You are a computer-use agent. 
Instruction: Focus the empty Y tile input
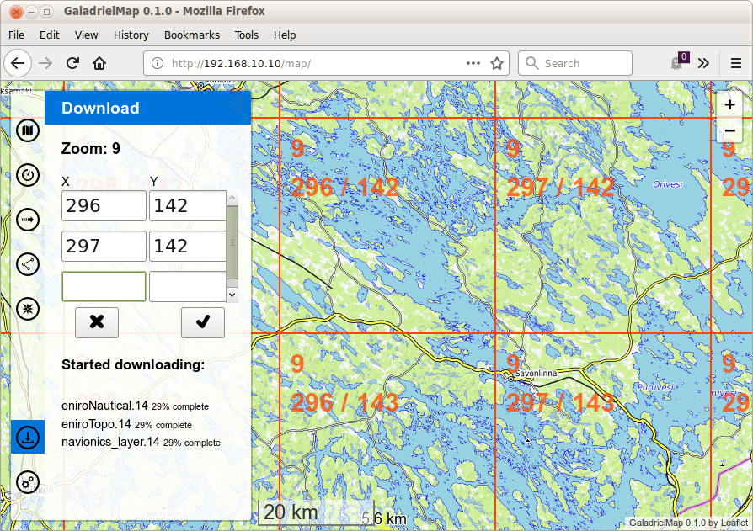[x=187, y=286]
